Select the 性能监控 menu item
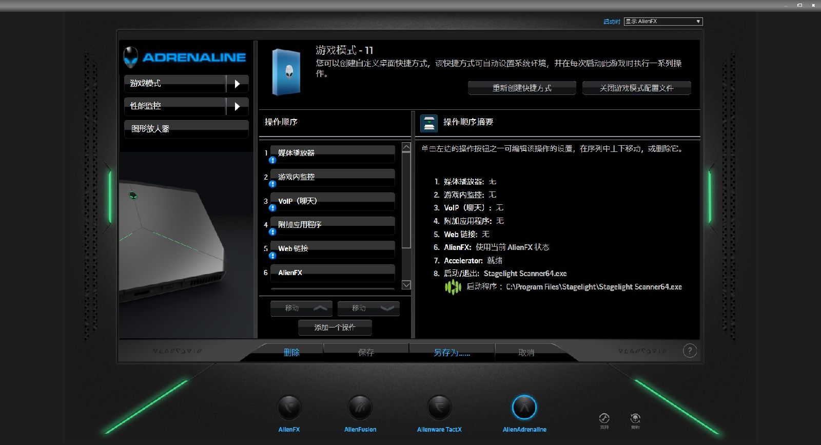821x445 pixels. coord(175,106)
